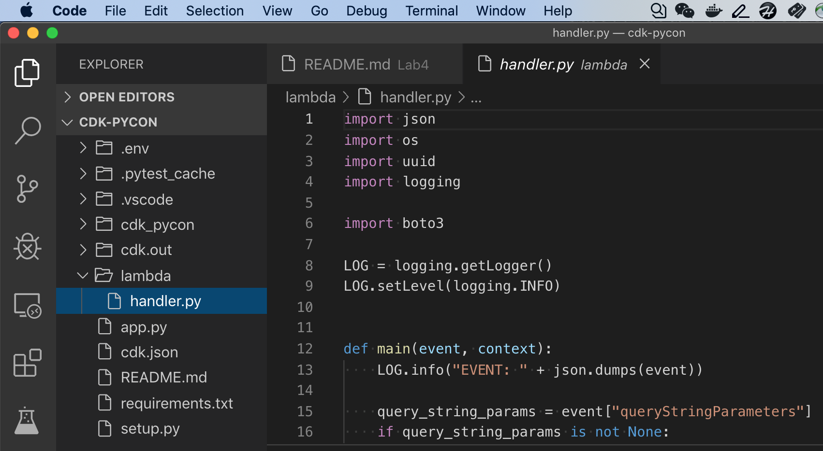Click the Docker whale menu bar icon
Viewport: 823px width, 451px height.
tap(714, 11)
